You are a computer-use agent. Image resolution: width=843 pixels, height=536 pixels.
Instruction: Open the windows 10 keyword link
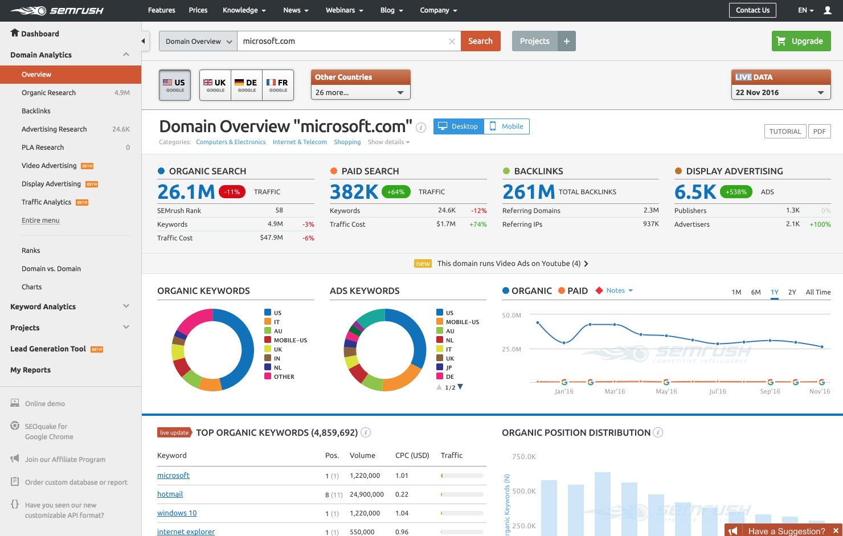pyautogui.click(x=177, y=513)
